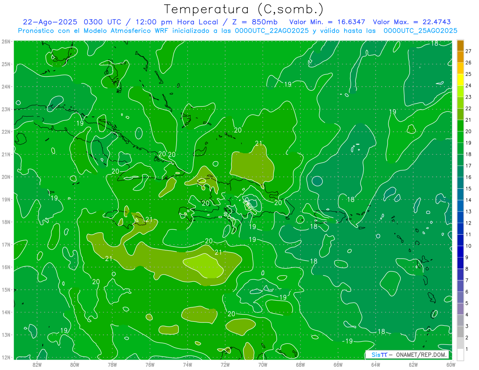Click the 13N latitude axis label
The height and width of the screenshot is (370, 479).
(6, 335)
